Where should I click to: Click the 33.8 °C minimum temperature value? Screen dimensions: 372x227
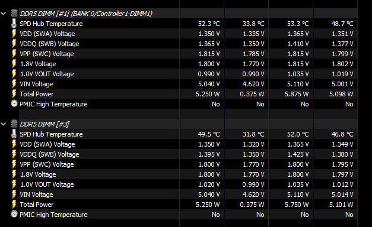tap(253, 24)
